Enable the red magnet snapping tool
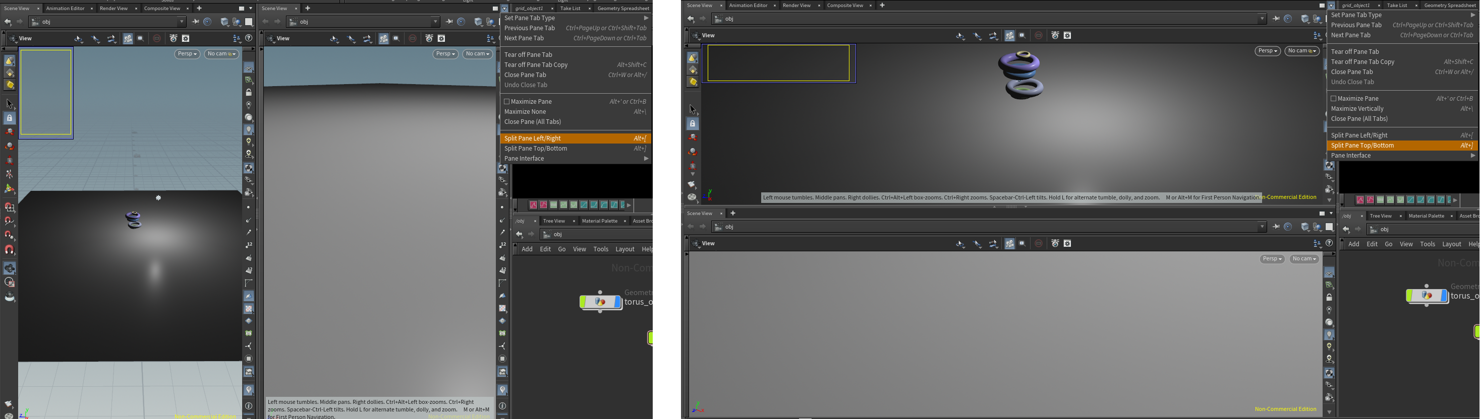 10,250
